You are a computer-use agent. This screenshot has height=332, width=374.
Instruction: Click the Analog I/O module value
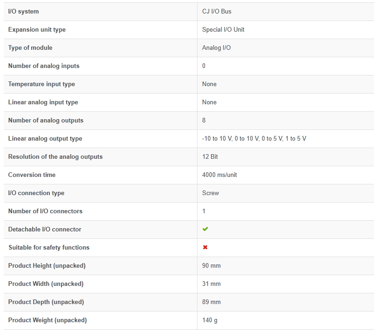pyautogui.click(x=216, y=47)
